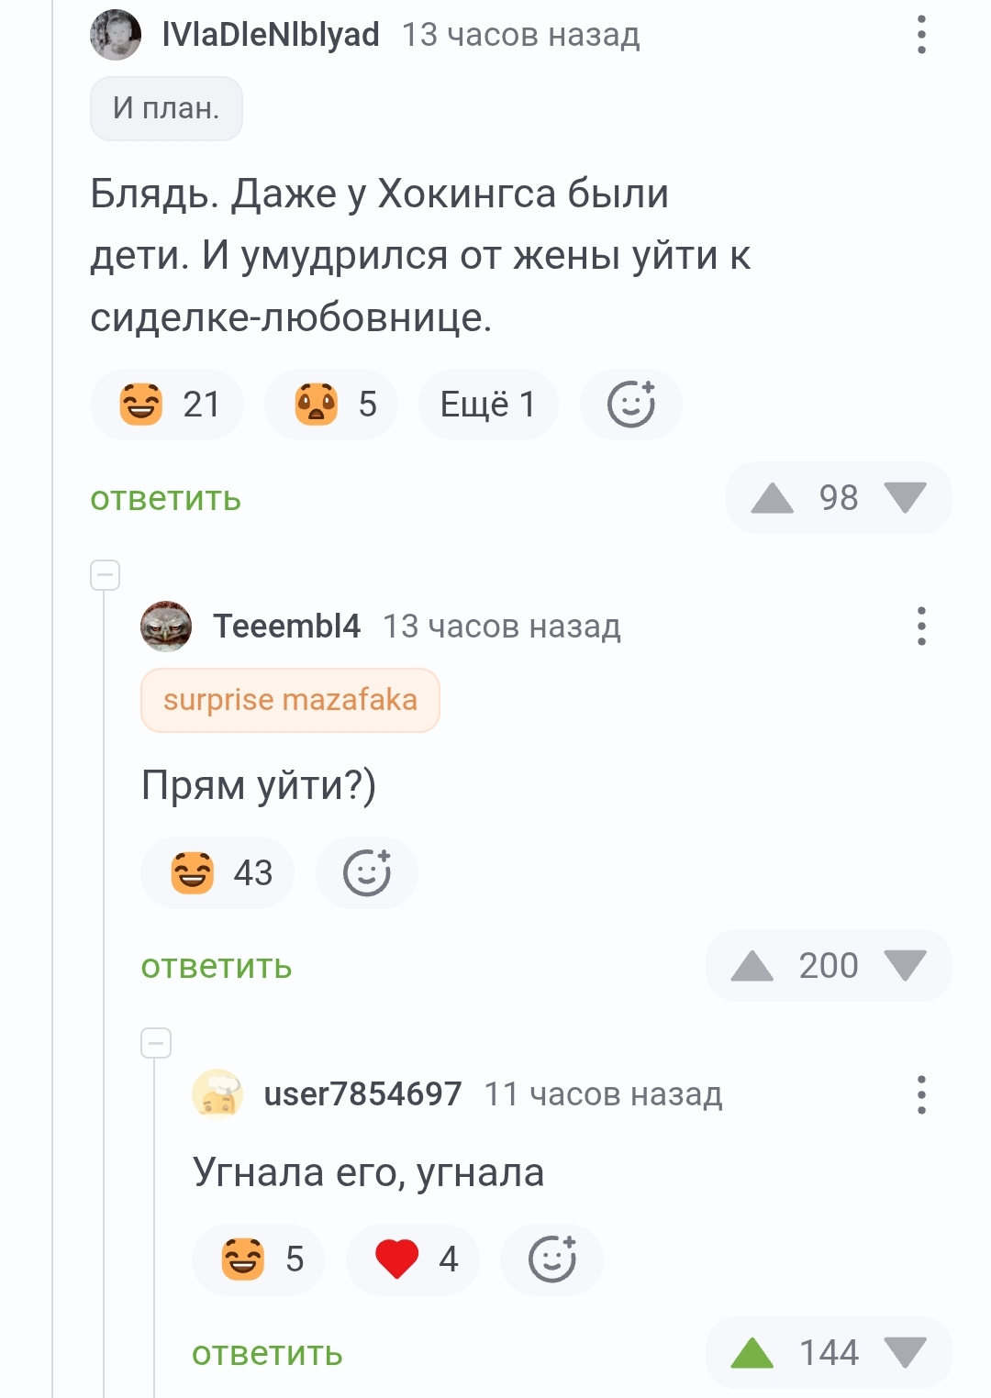Reply to IVlaDleNlblyad via 'ответить' link
991x1398 pixels.
[x=166, y=499]
